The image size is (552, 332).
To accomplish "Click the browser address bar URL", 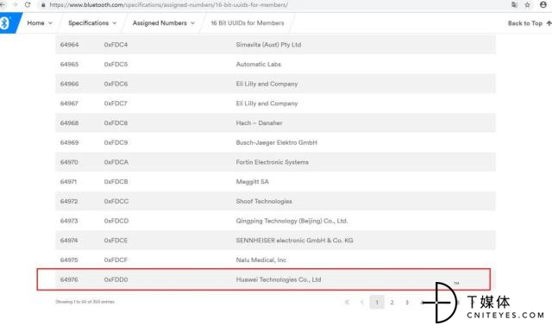I will pos(169,5).
